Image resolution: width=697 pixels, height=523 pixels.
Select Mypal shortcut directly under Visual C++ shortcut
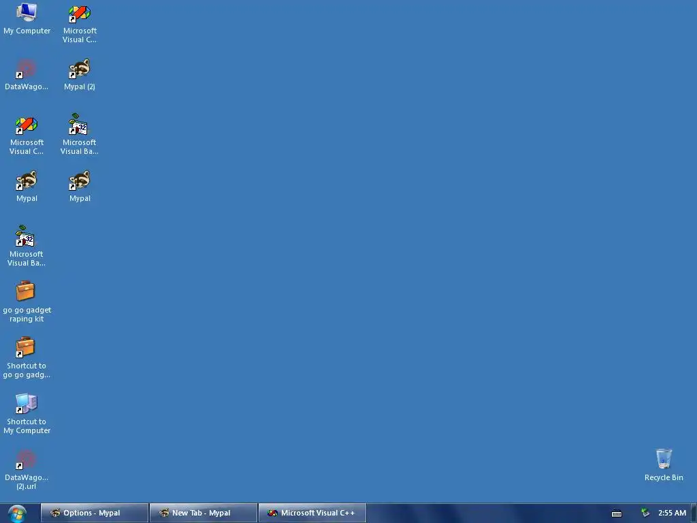tap(27, 187)
